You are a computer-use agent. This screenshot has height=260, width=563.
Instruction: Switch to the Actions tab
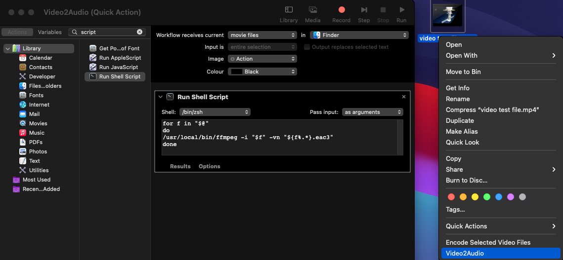[17, 32]
